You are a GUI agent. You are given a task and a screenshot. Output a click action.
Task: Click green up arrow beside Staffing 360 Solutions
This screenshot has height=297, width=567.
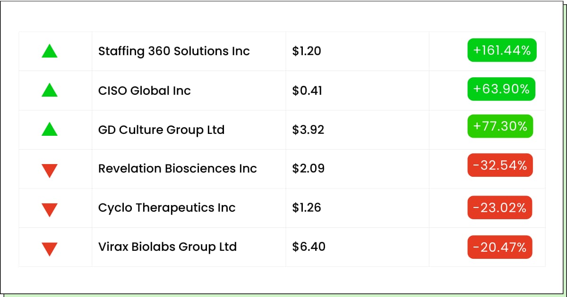tap(50, 51)
